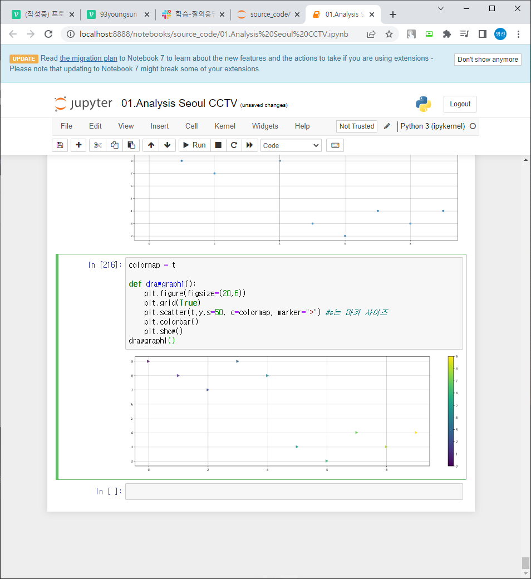The height and width of the screenshot is (579, 531).
Task: Open the Insert menu
Action: [x=160, y=126]
